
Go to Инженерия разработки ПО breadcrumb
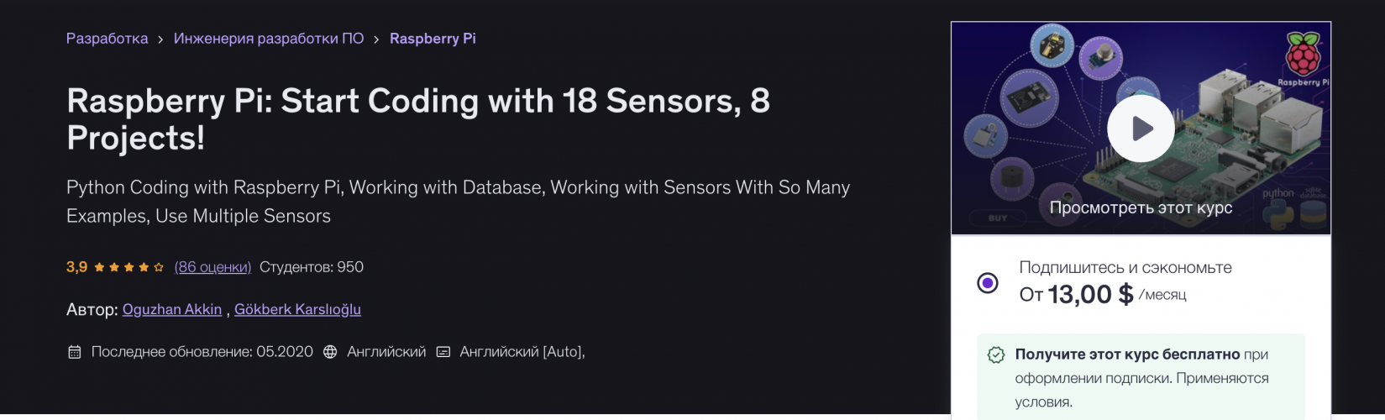269,39
